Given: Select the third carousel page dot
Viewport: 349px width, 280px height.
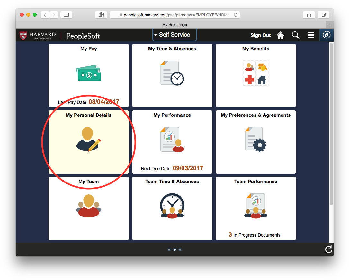Looking at the screenshot, I should [180, 250].
